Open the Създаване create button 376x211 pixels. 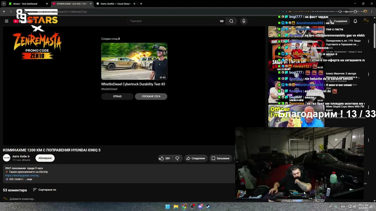pos(338,21)
